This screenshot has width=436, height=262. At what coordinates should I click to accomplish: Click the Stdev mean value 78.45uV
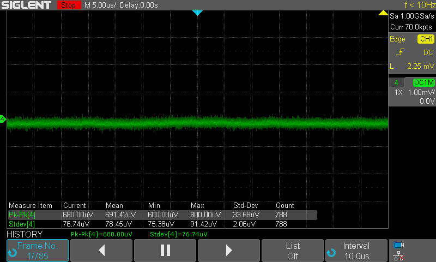[118, 224]
